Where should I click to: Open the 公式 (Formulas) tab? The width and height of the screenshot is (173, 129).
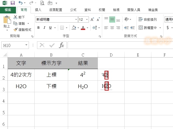tap(73, 10)
